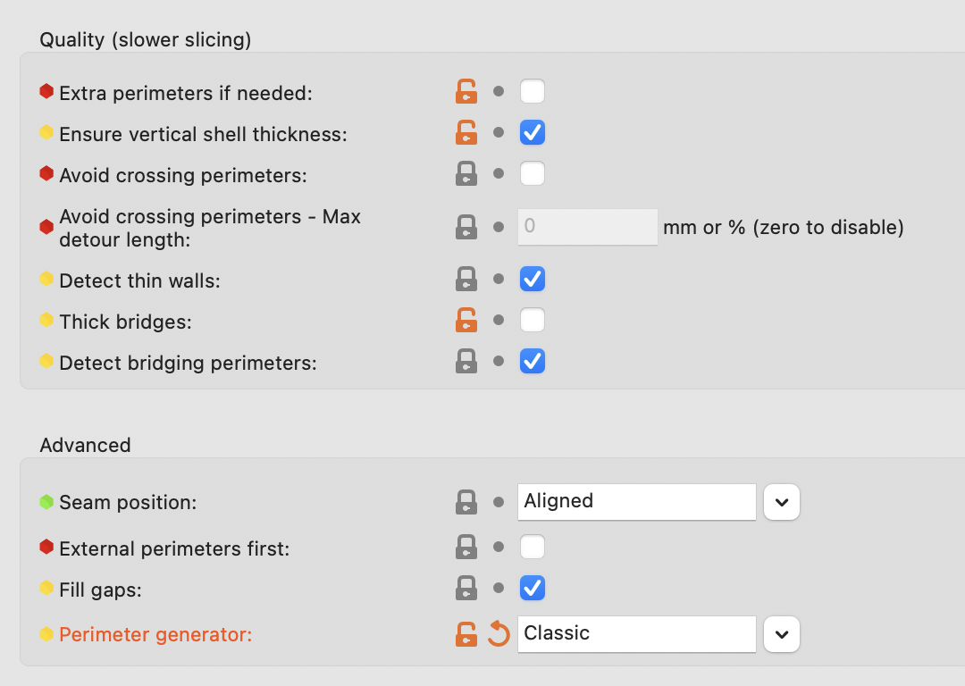The height and width of the screenshot is (686, 965).
Task: Click the lock icon beside Fill gaps
Action: (x=466, y=588)
